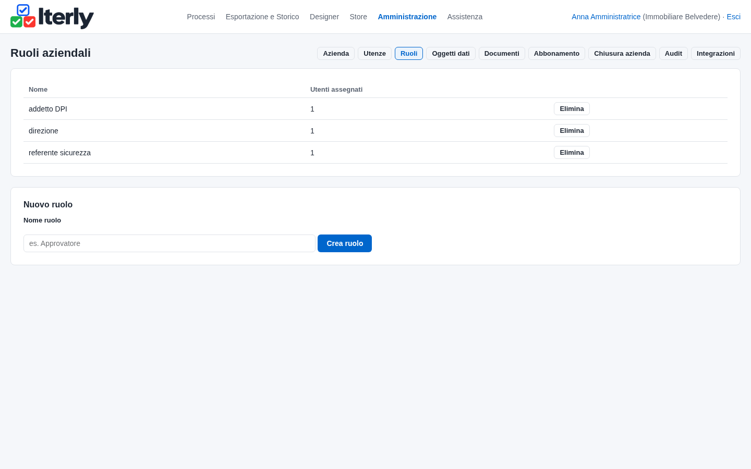Open the Documenti tab
The image size is (751, 469).
pos(502,54)
